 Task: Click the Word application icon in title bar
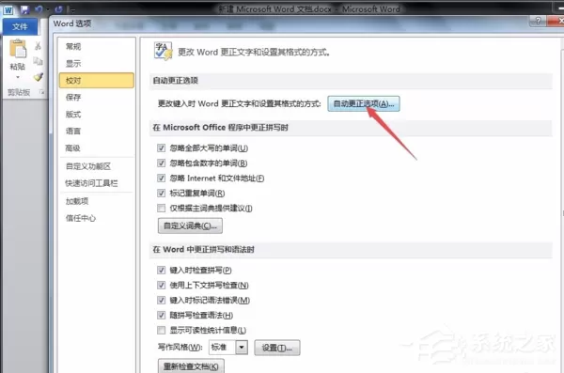click(x=8, y=9)
